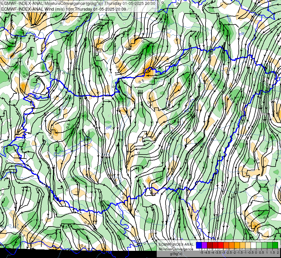Click the Wind (m/s) 10m title line

[63, 9]
